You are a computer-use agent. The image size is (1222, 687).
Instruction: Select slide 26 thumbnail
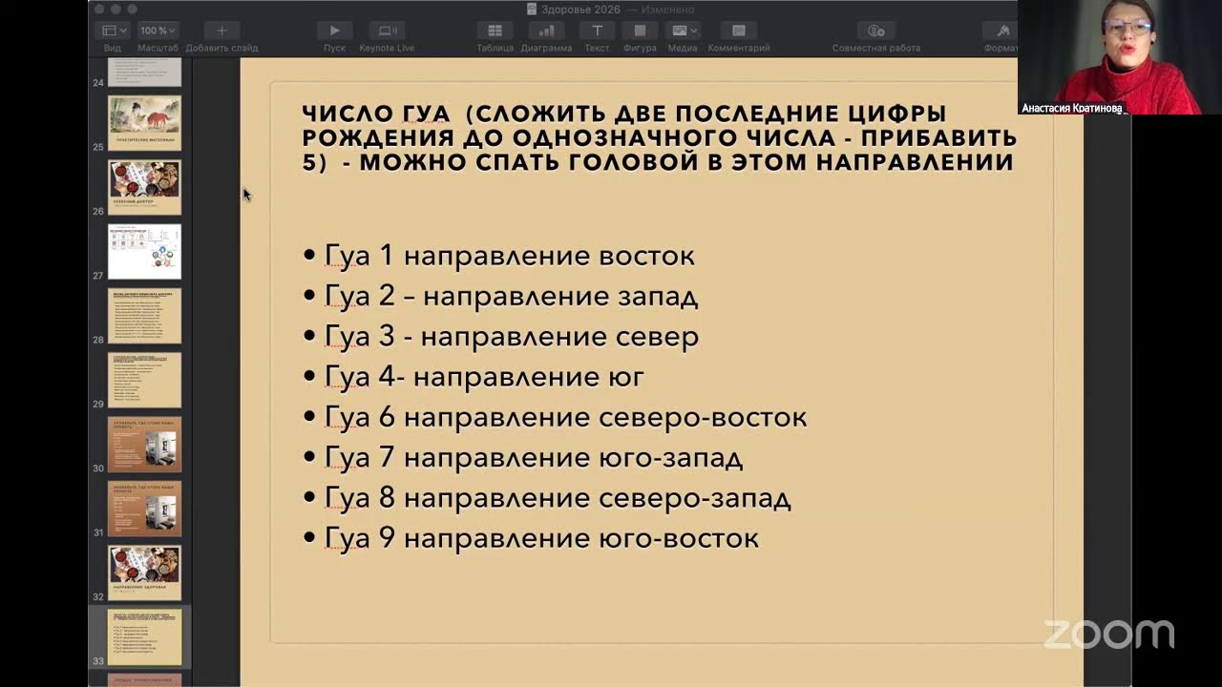144,187
